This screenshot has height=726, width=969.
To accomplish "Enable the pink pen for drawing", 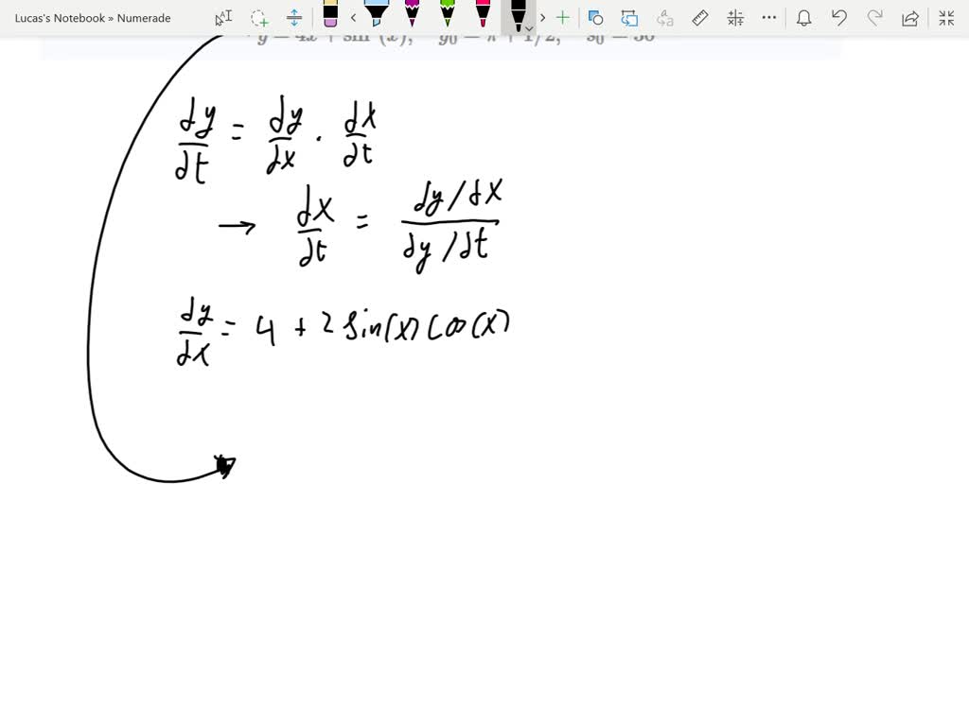I will click(x=482, y=16).
